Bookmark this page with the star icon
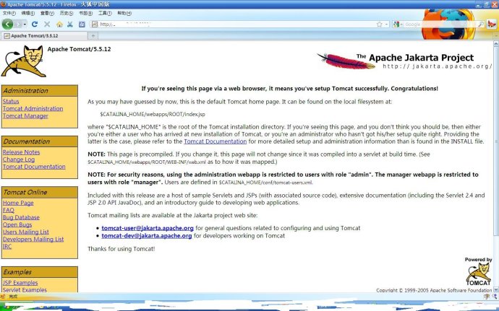Screen dimensions: 499x311 (x=380, y=24)
